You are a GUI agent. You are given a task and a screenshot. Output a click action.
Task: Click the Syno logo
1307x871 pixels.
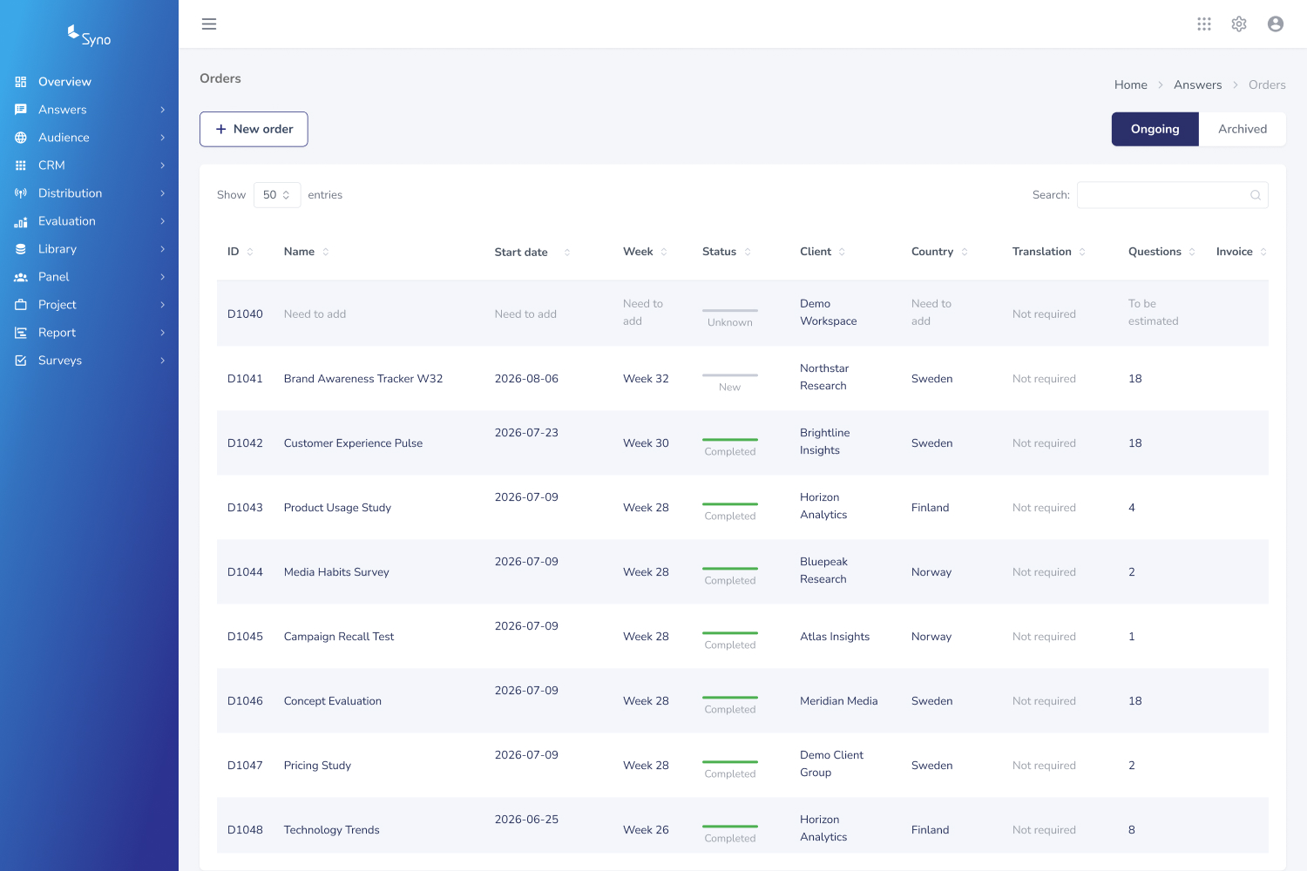pos(90,36)
